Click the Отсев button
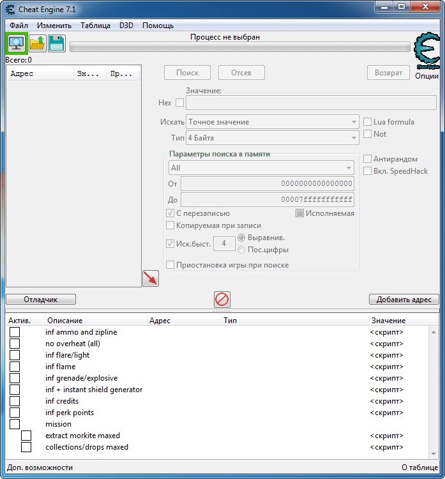The image size is (445, 479). (241, 73)
